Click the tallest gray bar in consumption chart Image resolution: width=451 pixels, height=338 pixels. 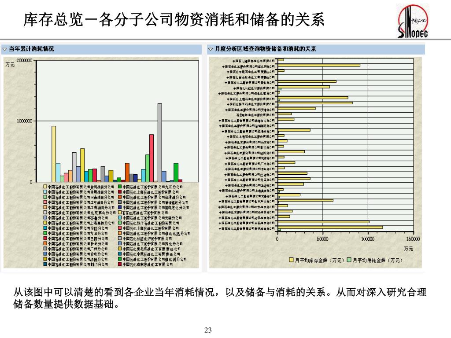pos(159,143)
